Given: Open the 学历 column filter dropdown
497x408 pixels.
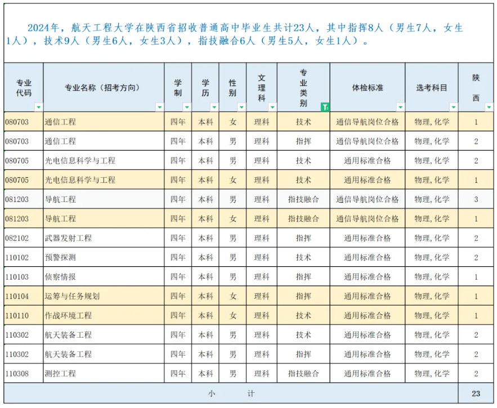Looking at the screenshot, I should coord(214,107).
